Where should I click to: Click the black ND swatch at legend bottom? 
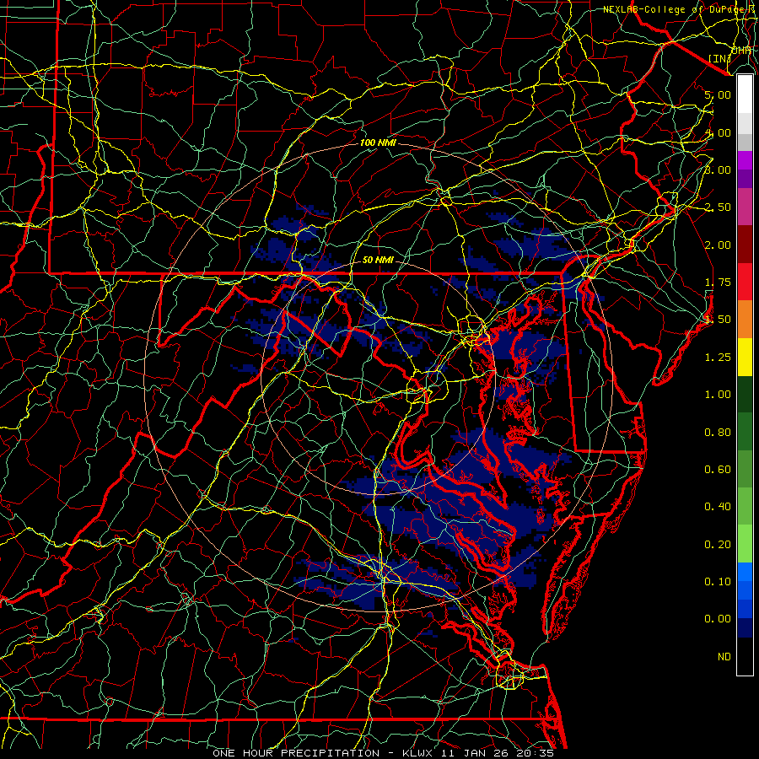(x=745, y=656)
